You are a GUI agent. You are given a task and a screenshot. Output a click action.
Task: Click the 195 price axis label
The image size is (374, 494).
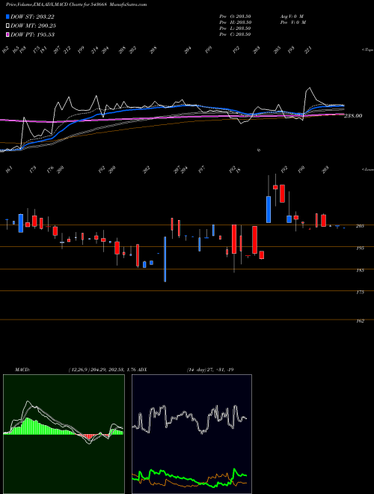pyautogui.click(x=361, y=248)
